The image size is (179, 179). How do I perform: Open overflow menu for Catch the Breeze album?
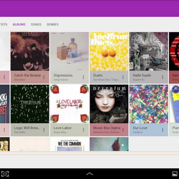pos(44,77)
